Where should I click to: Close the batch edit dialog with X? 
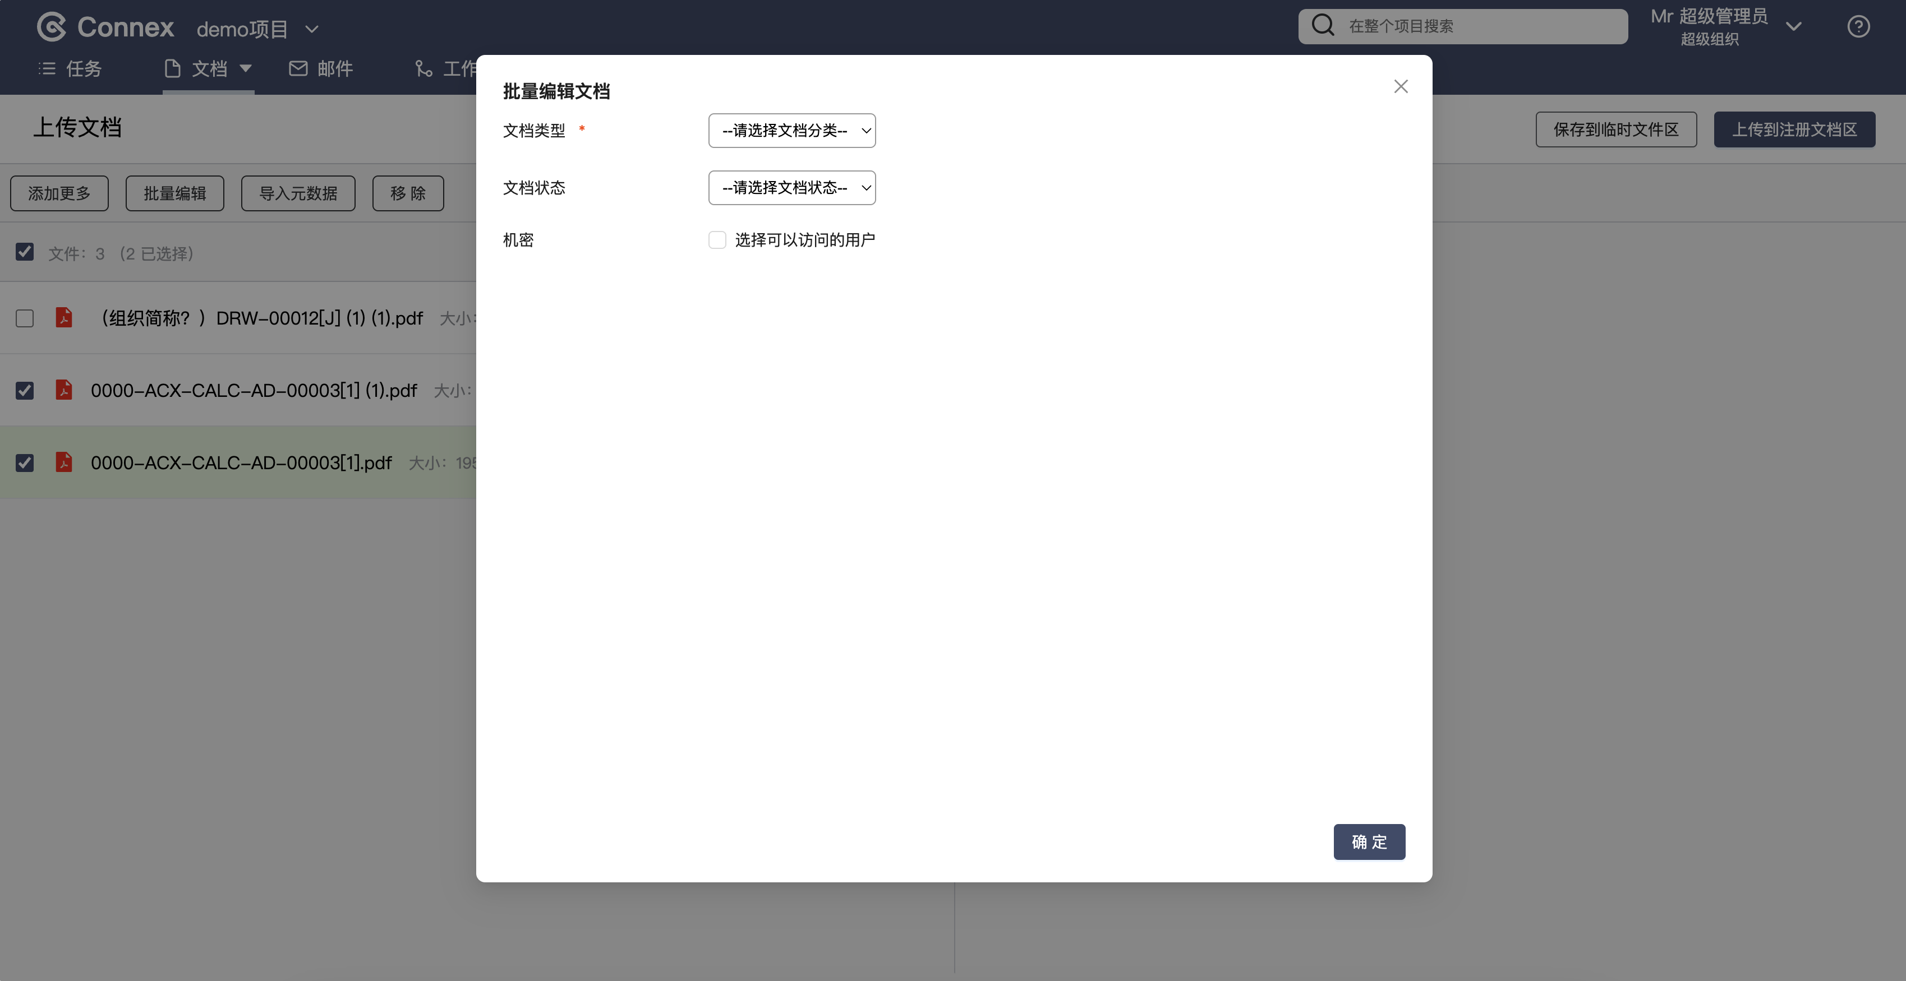[1400, 86]
